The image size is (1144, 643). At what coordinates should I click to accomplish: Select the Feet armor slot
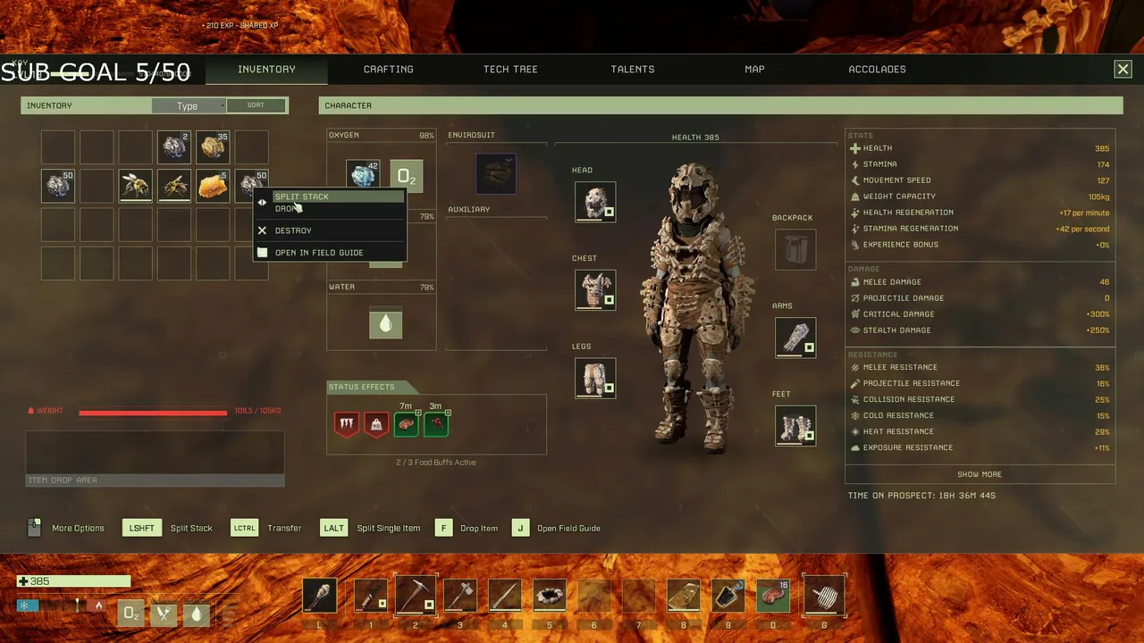point(795,426)
